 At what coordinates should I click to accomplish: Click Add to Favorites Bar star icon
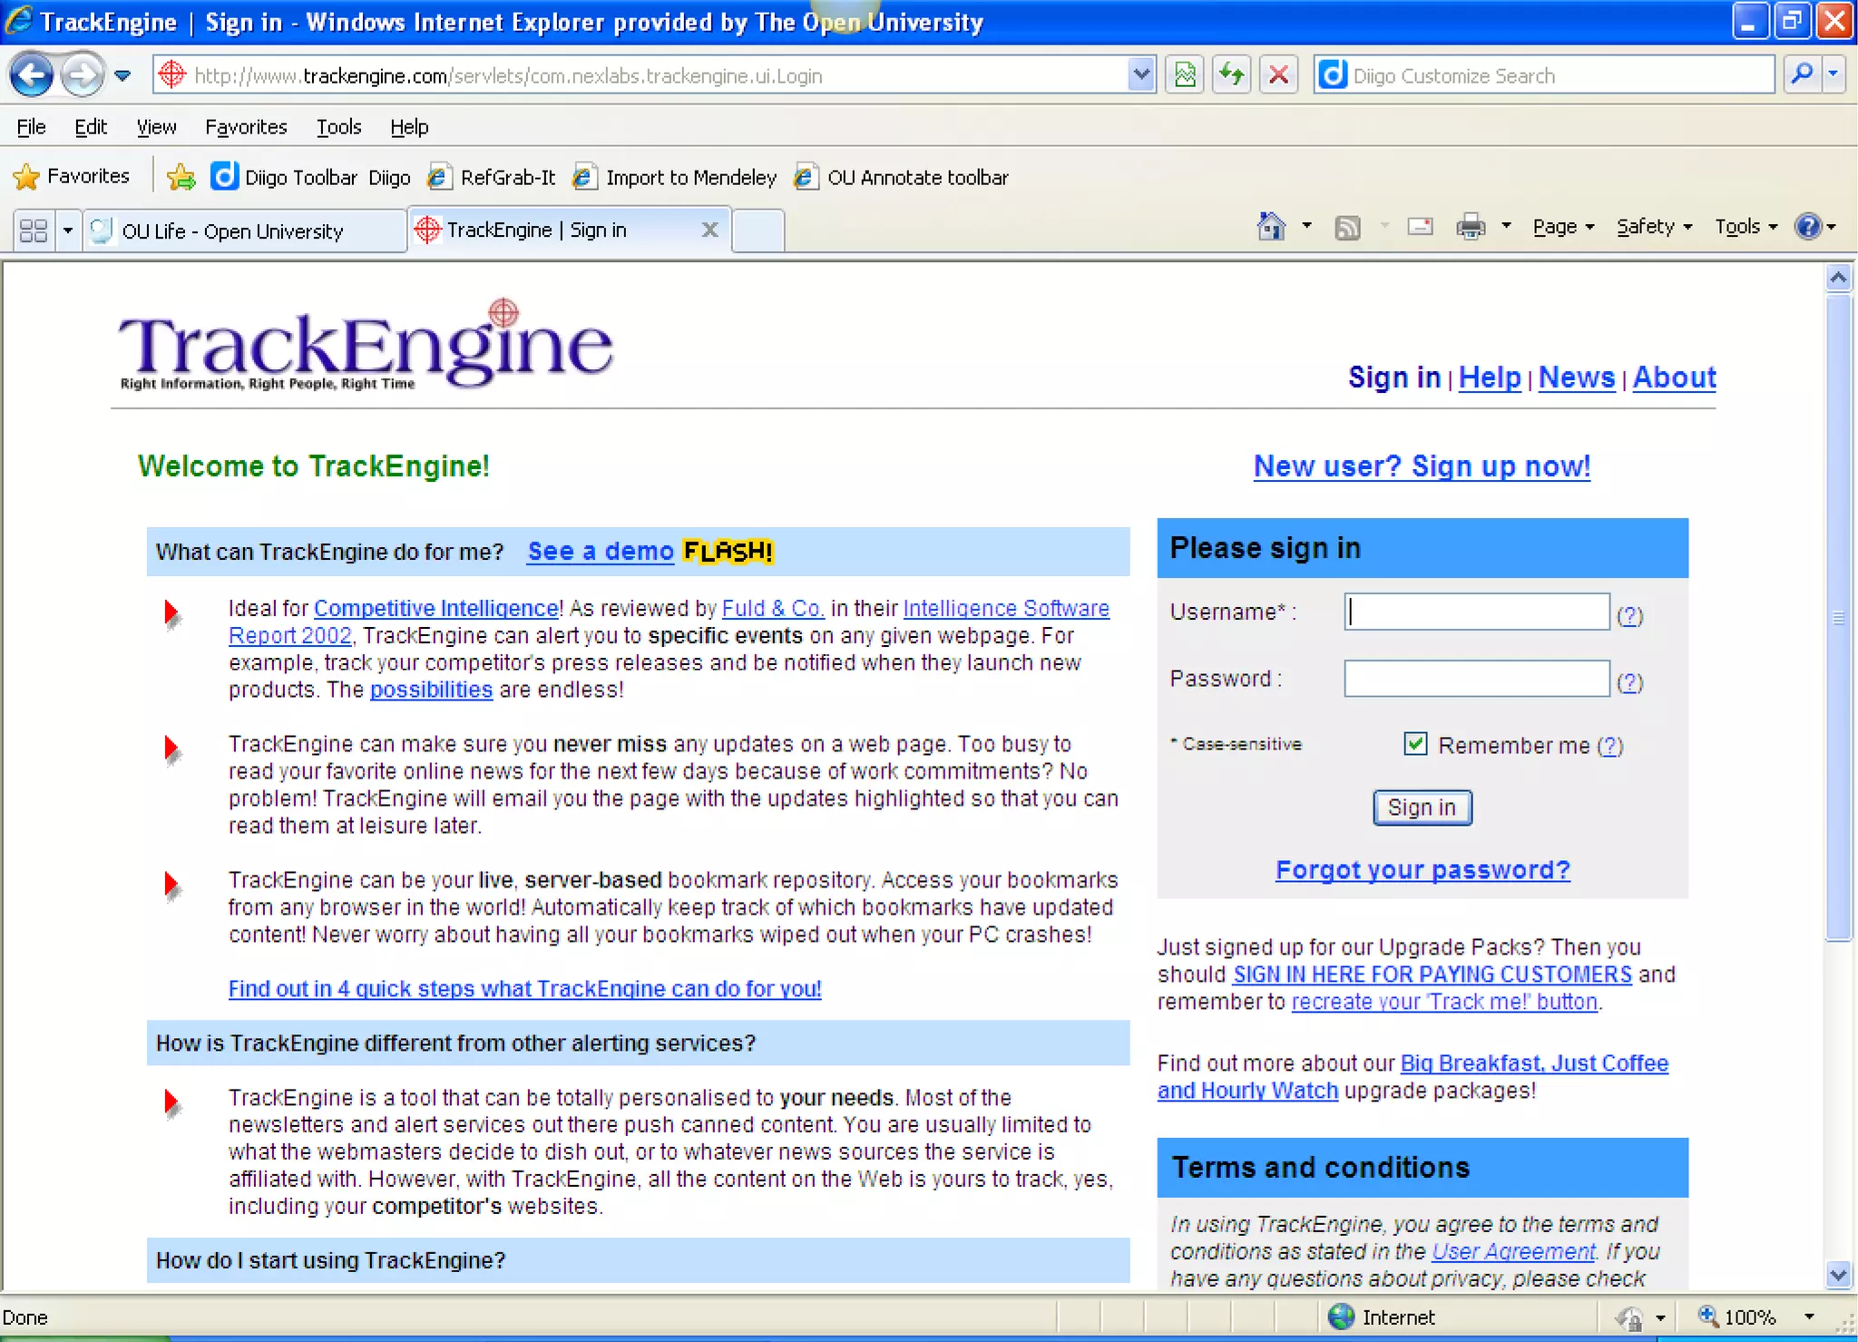click(x=181, y=177)
